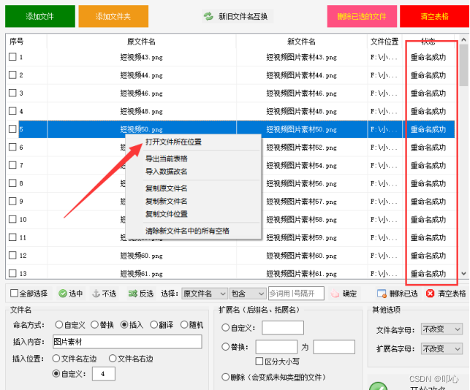The width and height of the screenshot is (470, 390).
Task: Click the 新旧文件名互换 button label
Action: click(x=243, y=16)
